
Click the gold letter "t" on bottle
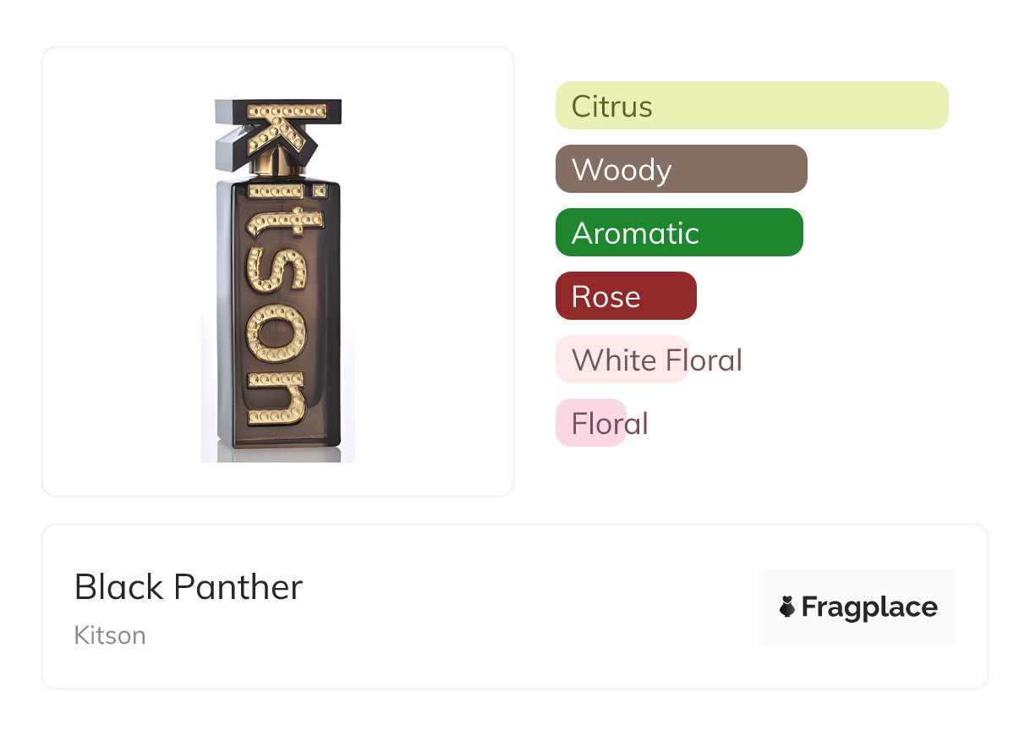[x=277, y=222]
